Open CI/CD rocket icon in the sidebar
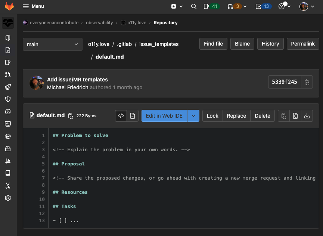The image size is (323, 236). 8,87
